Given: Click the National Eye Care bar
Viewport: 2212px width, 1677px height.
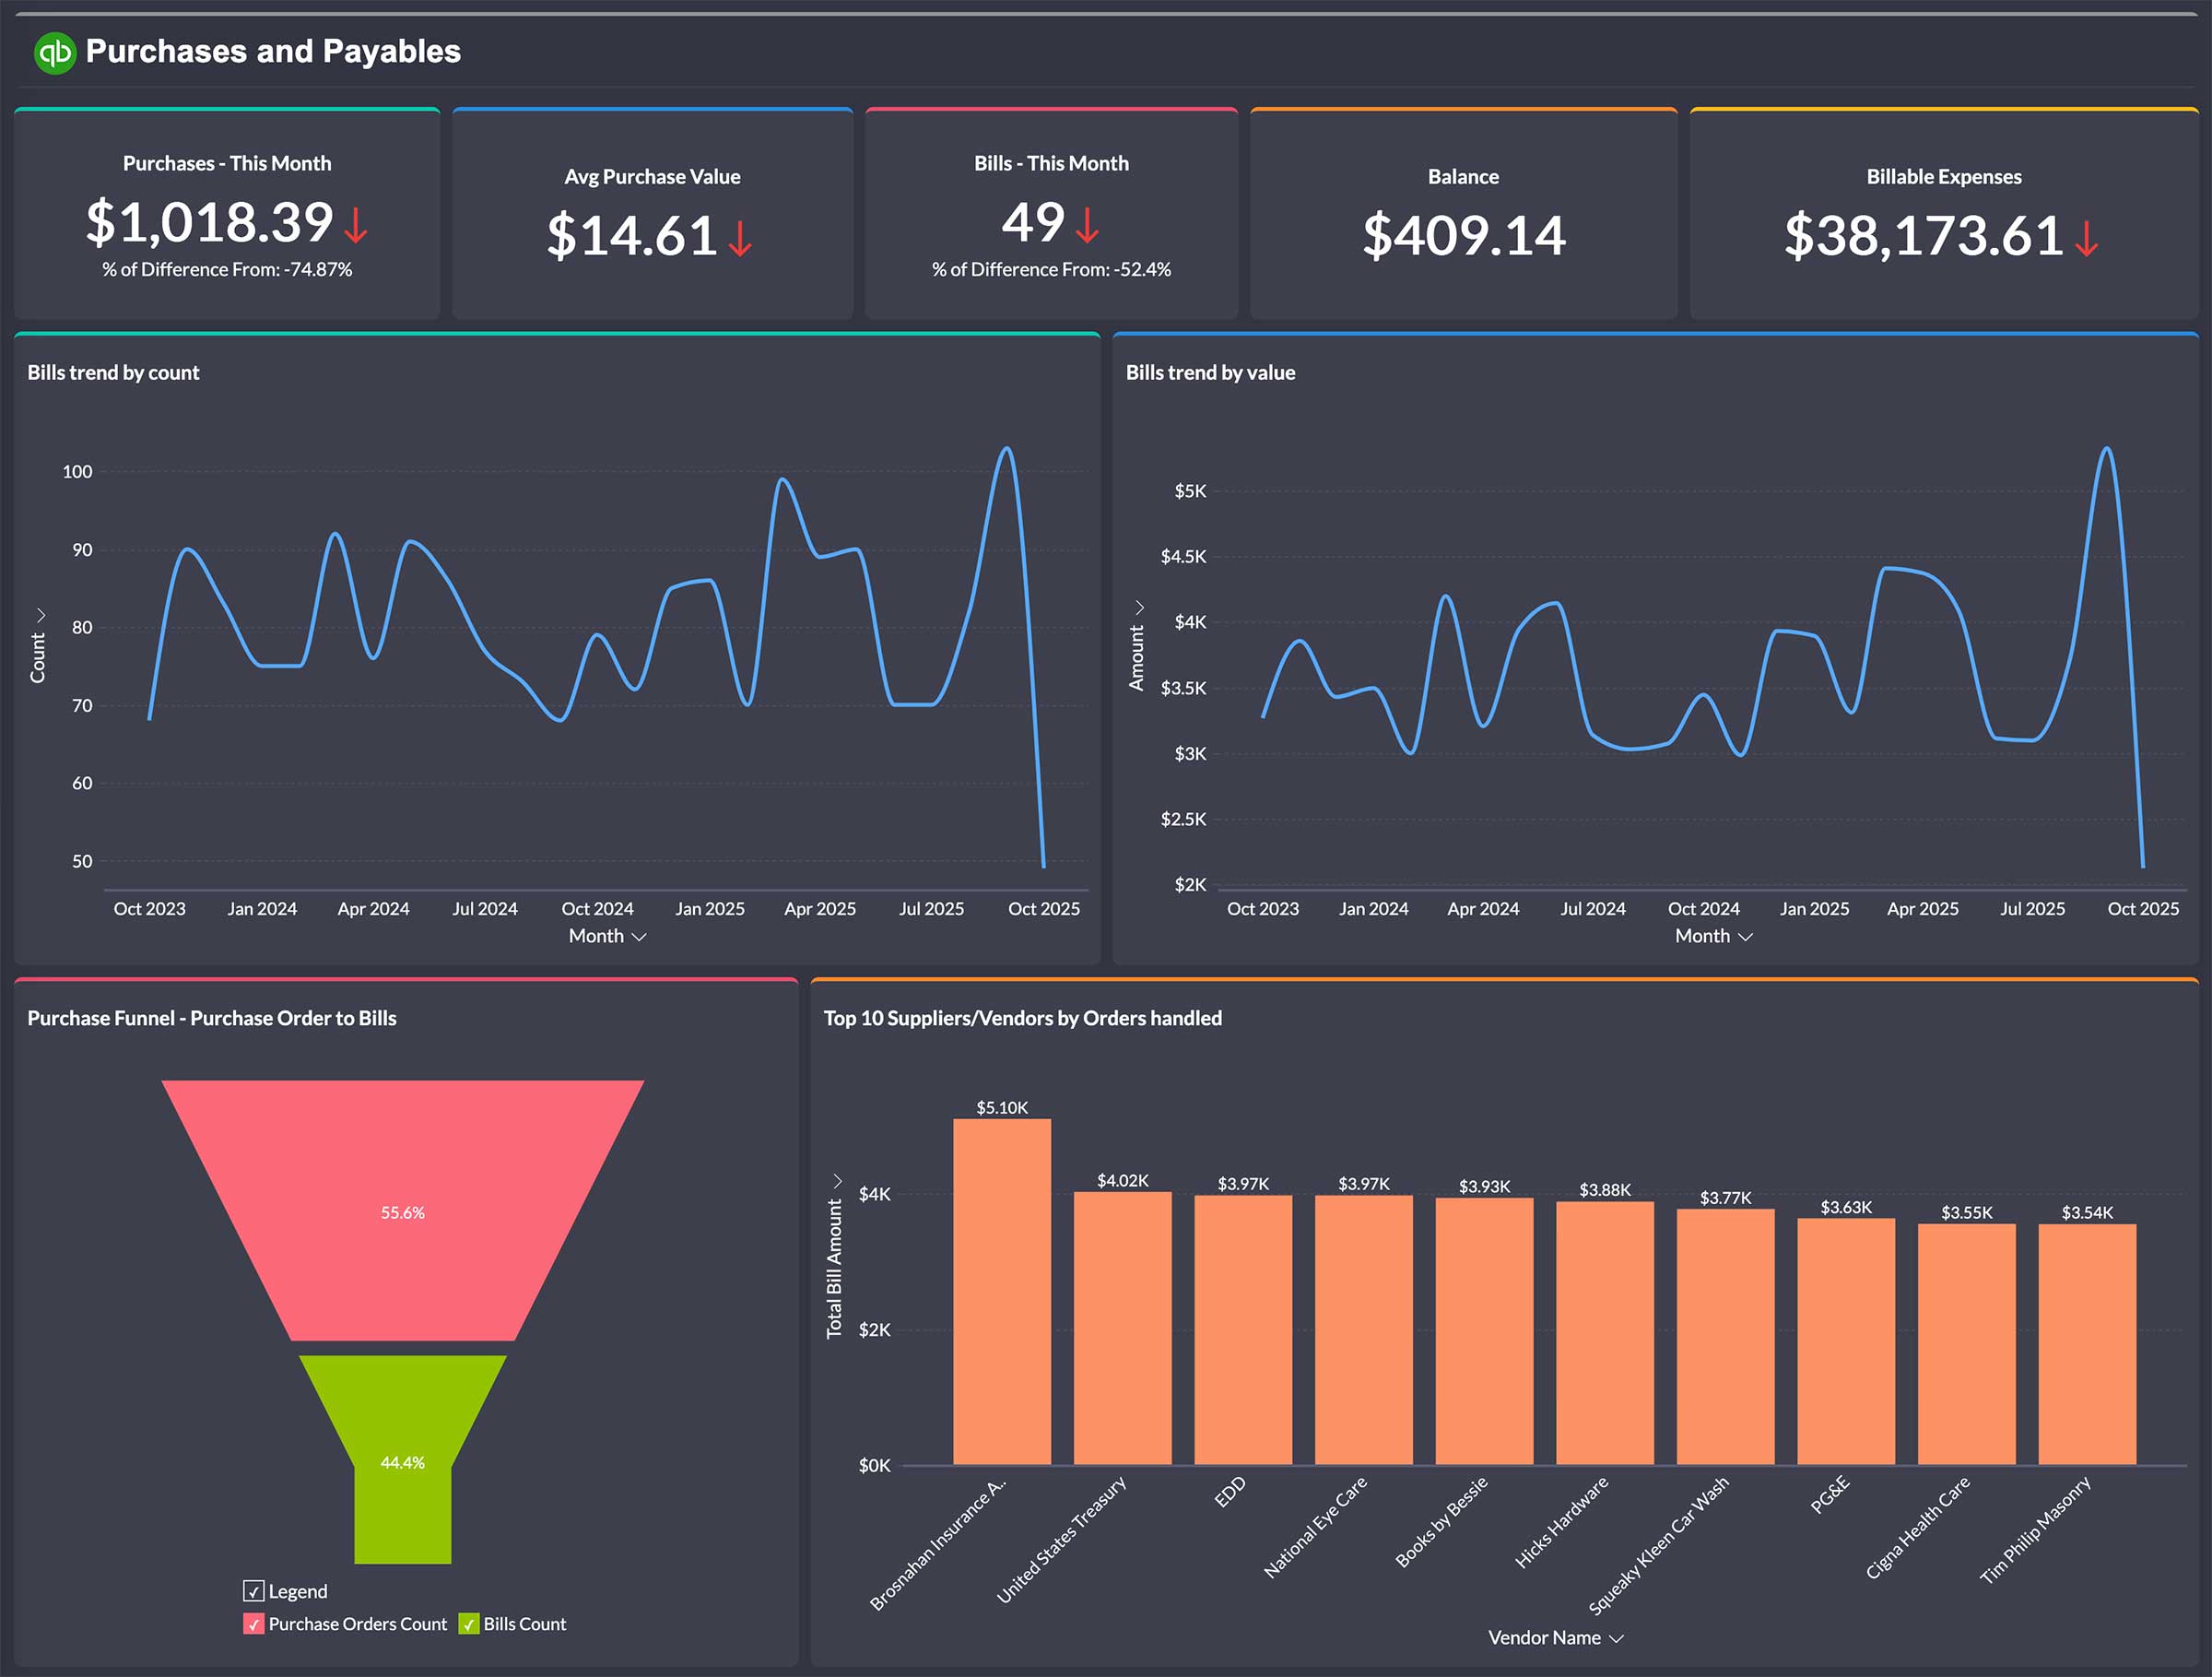Looking at the screenshot, I should pos(1363,1330).
